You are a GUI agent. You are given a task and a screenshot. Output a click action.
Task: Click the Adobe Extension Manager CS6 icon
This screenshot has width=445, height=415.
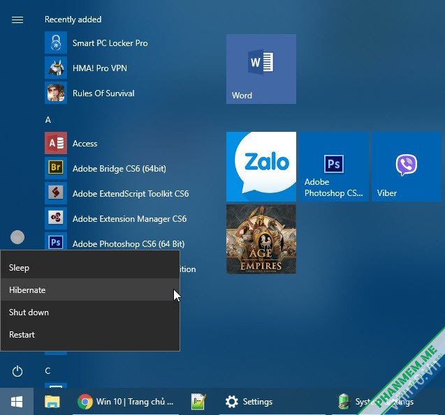point(56,218)
